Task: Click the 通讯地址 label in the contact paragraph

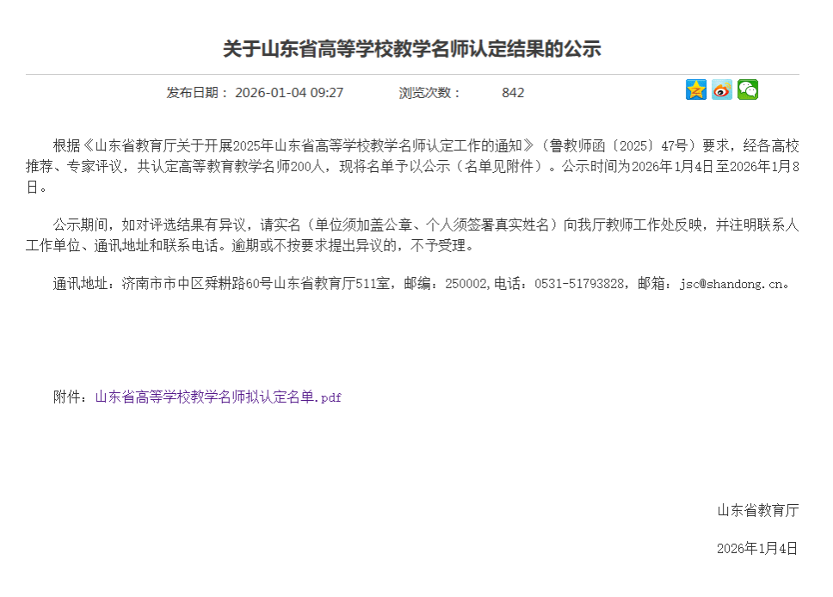Action: click(x=83, y=284)
